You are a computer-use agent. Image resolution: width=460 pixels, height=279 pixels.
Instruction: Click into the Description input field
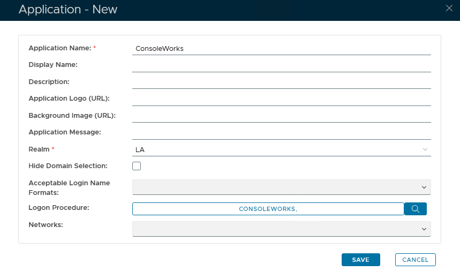[281, 82]
